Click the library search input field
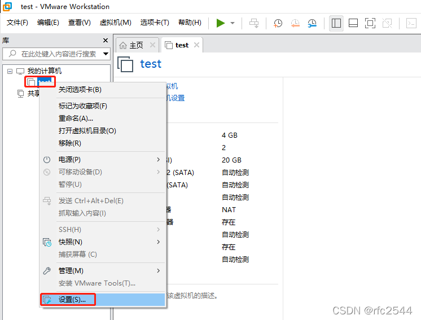 click(x=55, y=54)
